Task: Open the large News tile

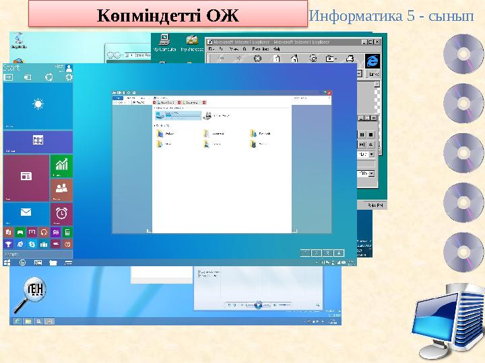Action: point(26,177)
